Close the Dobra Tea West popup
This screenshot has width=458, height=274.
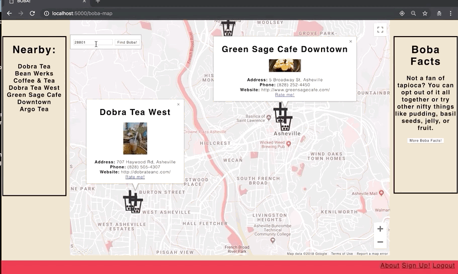pos(179,104)
